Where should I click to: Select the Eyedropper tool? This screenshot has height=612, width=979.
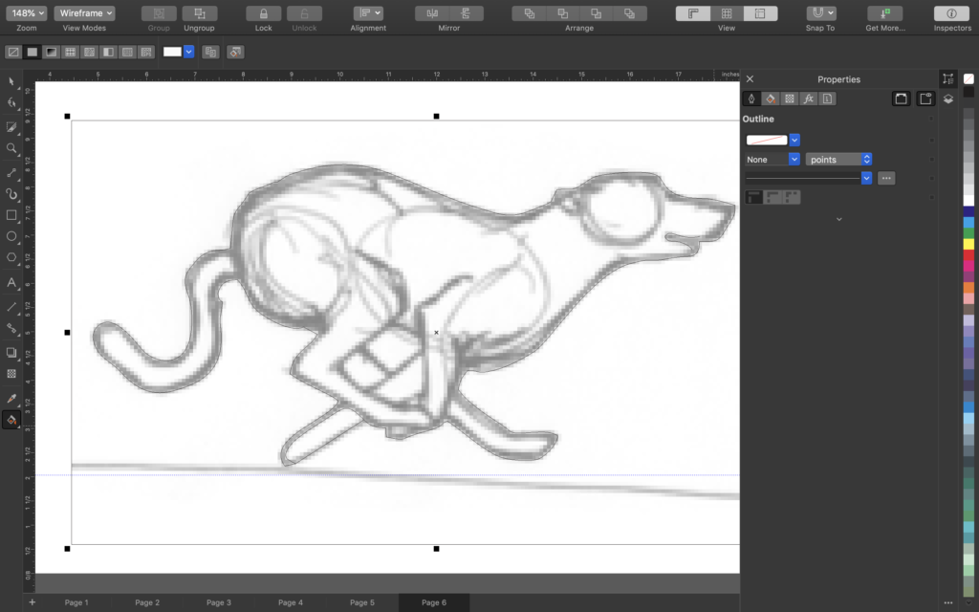[x=11, y=398]
